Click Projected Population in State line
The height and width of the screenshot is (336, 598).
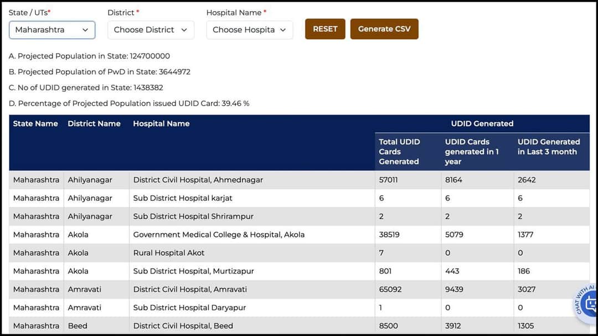(x=89, y=56)
